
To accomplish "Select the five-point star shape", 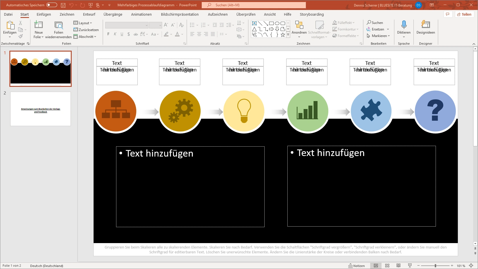I will point(283,35).
